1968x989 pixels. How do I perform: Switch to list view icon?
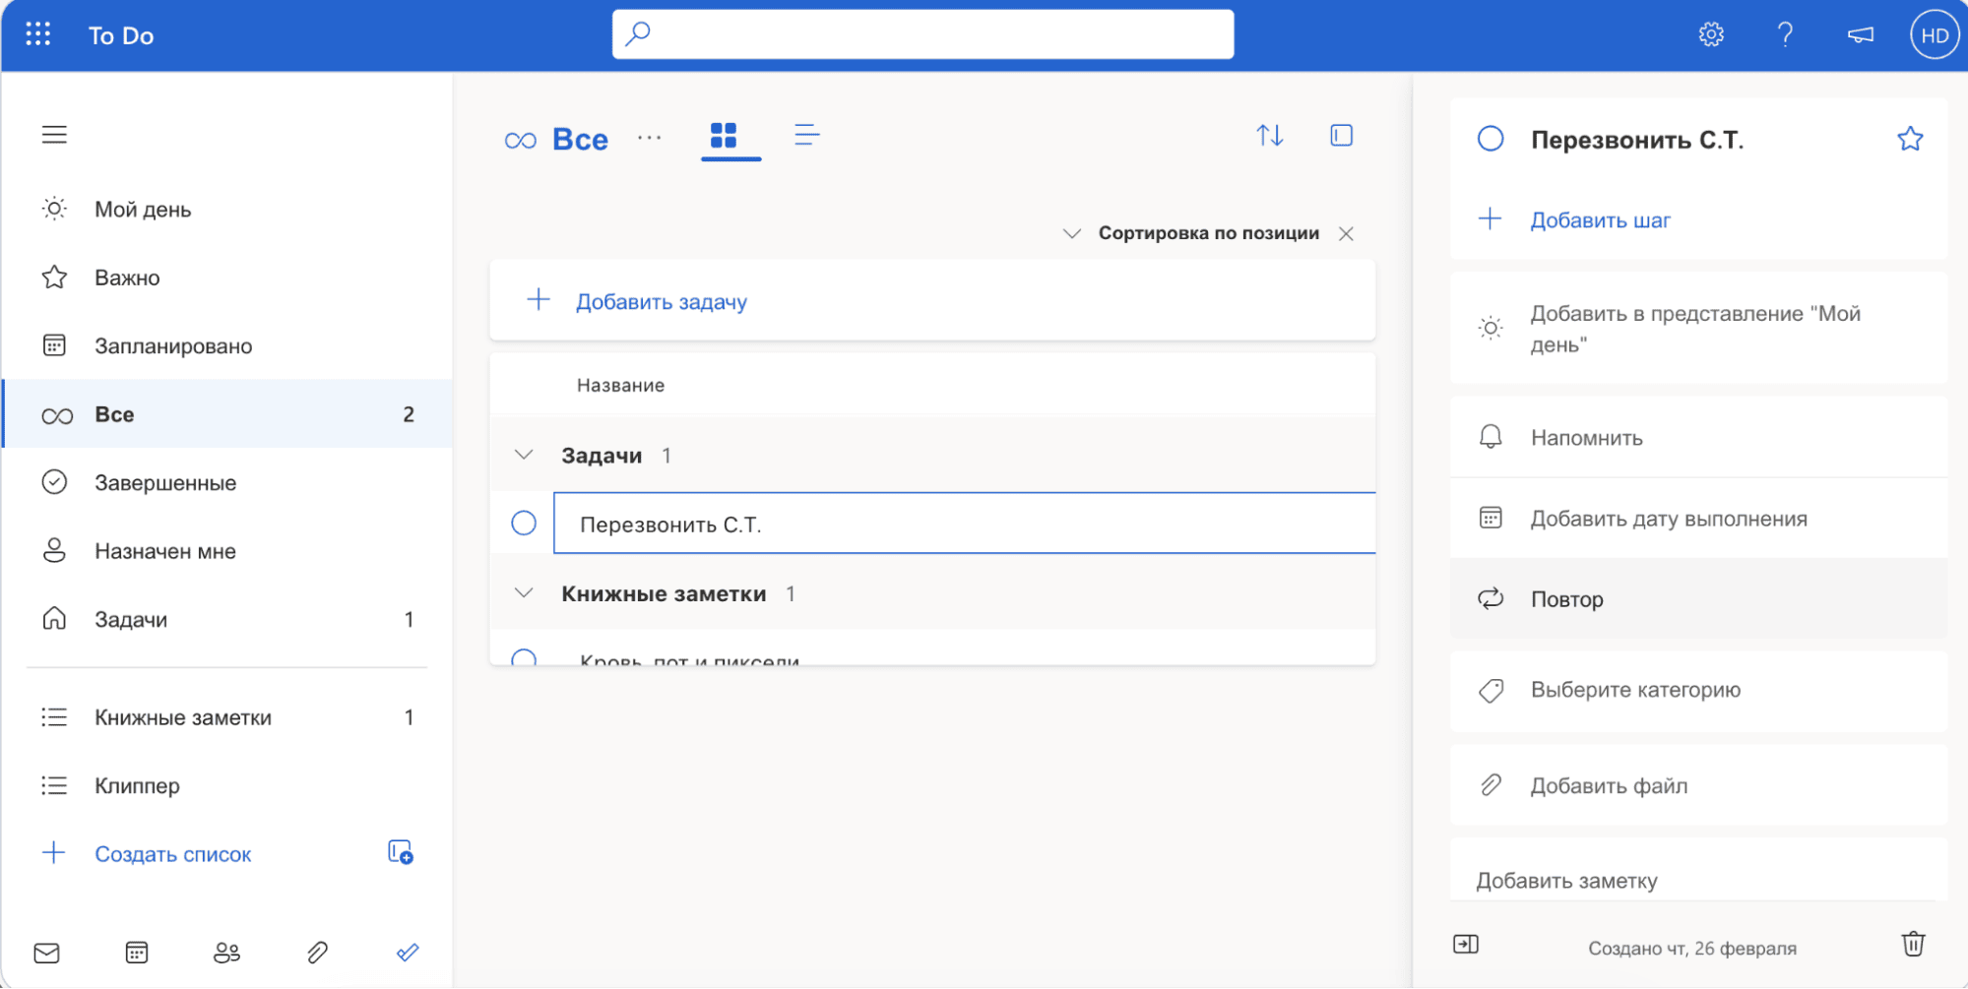tap(806, 136)
